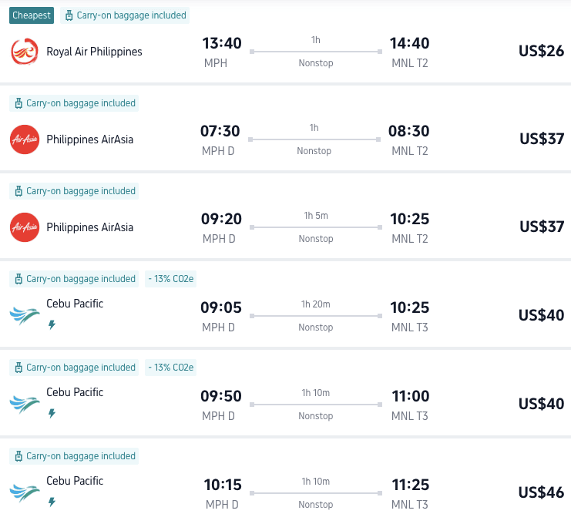
Task: Select the US$26 Royal Air Philippines price
Action: pos(541,52)
